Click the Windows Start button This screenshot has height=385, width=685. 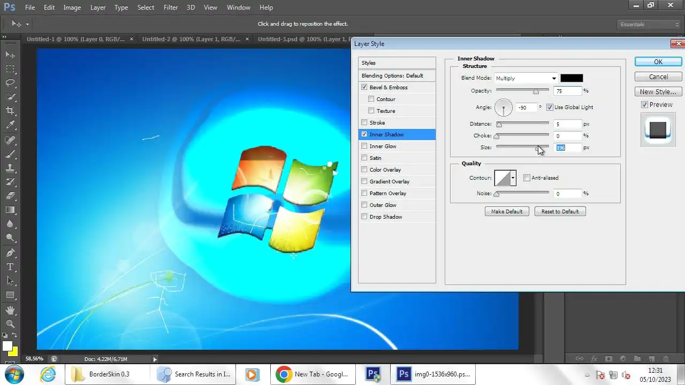point(14,374)
